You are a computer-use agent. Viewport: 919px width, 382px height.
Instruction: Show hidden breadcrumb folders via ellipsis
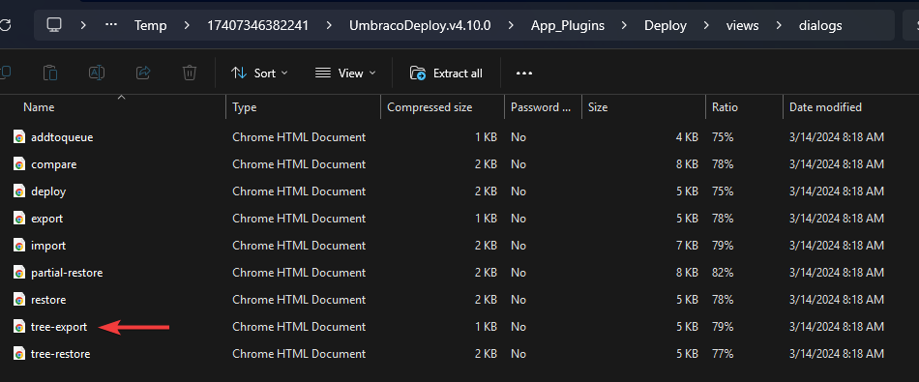point(111,25)
